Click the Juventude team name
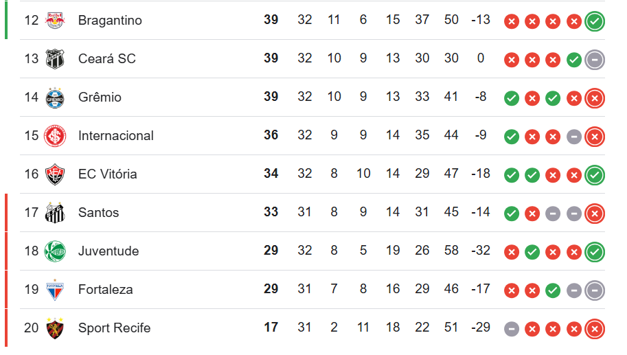This screenshot has width=627, height=355. tap(109, 251)
